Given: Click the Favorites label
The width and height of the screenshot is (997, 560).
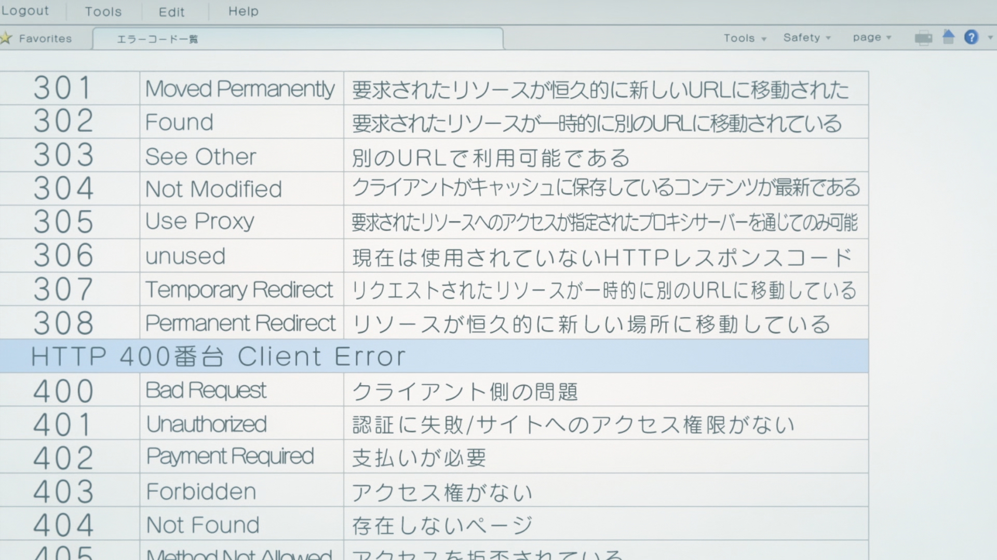Looking at the screenshot, I should pos(45,38).
